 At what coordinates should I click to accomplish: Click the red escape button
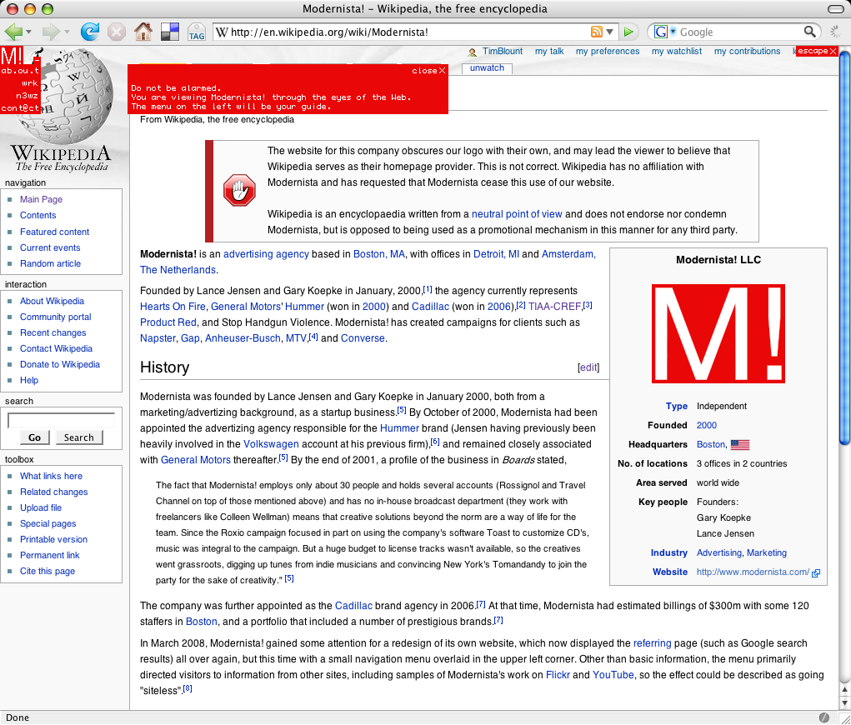click(817, 51)
